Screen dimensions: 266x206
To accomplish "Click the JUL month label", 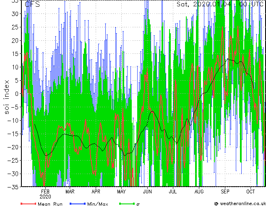I will pyautogui.click(x=173, y=192).
